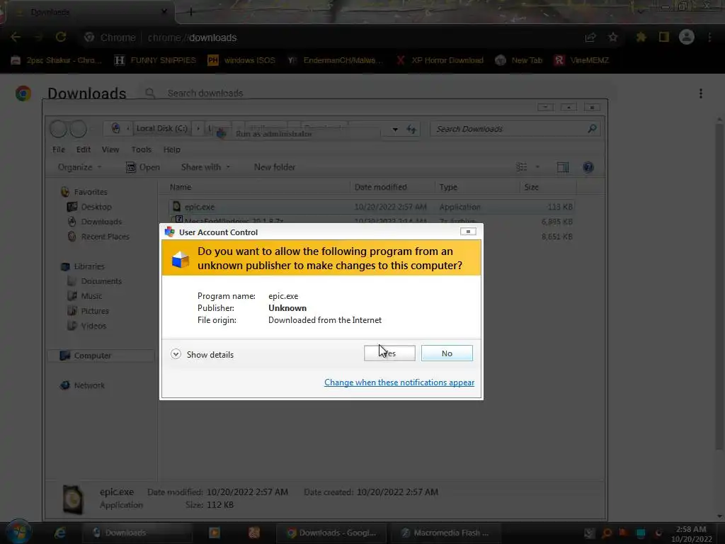
Task: Click Local Disk (C:) in the address bar
Action: (x=162, y=128)
